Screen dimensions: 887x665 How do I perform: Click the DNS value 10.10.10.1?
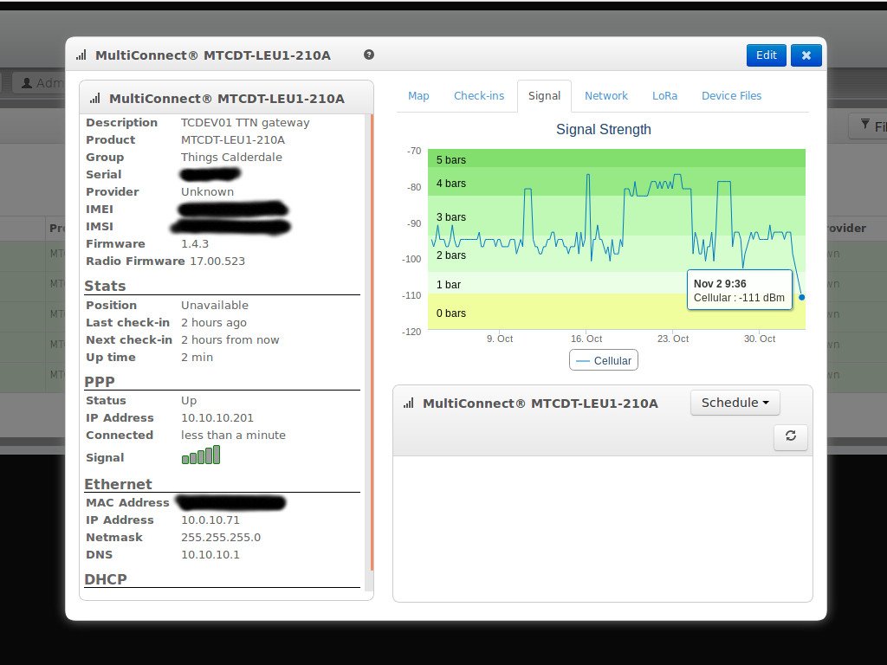pos(210,555)
